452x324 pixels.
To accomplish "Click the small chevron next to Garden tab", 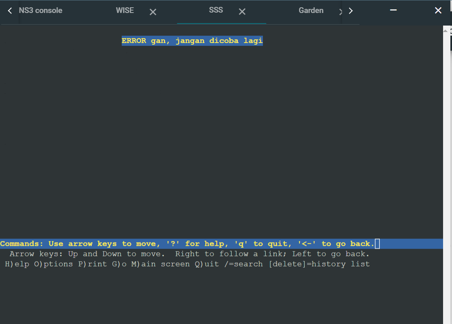I will 341,11.
